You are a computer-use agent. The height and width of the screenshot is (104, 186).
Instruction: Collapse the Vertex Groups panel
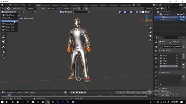click(x=159, y=51)
